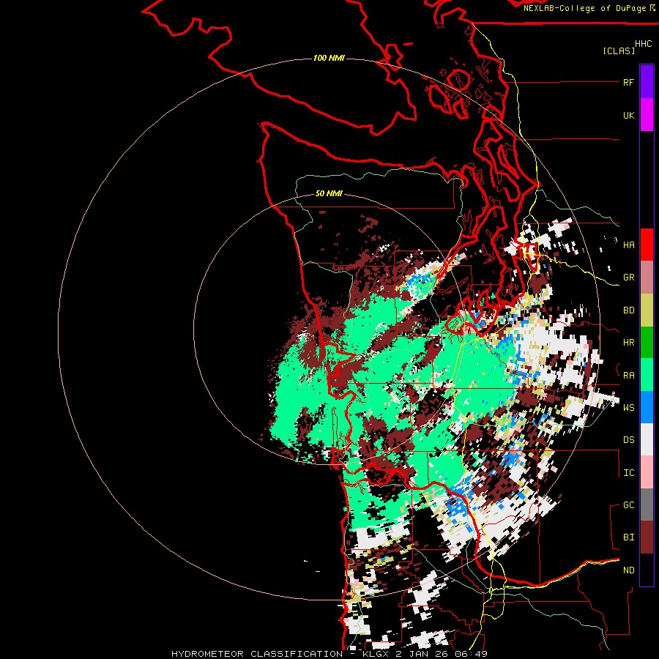This screenshot has height=659, width=659.
Task: Select the IC legend label
Action: tap(628, 473)
